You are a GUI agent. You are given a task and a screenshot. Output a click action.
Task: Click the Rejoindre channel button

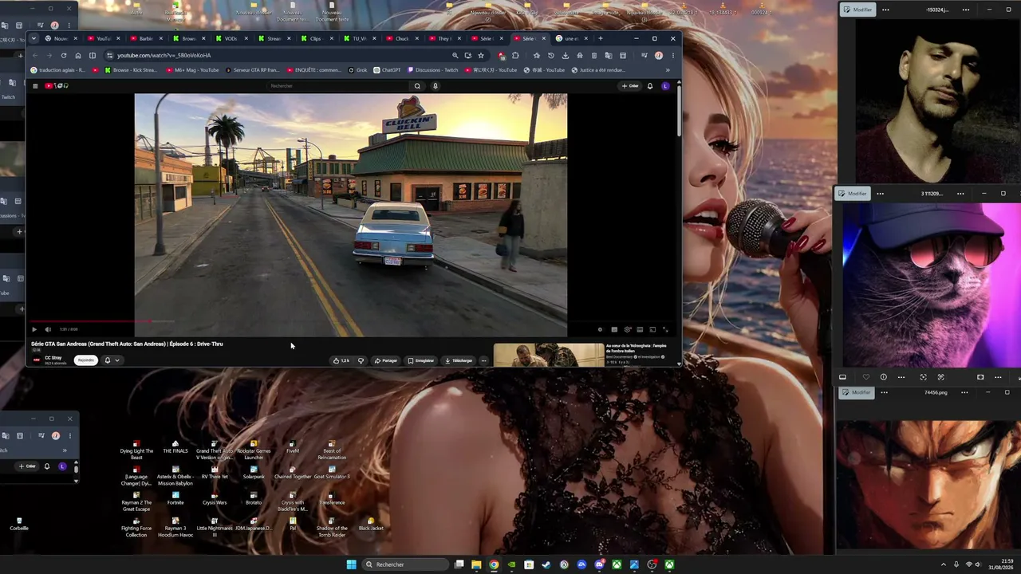[x=86, y=360]
